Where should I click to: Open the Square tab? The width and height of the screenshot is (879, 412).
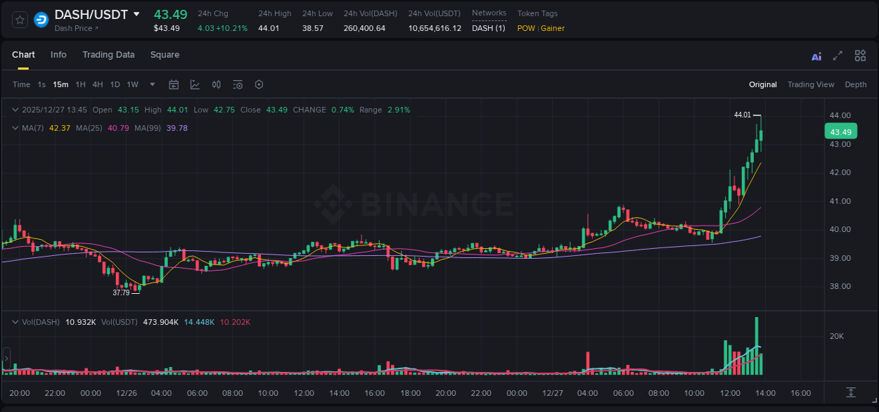point(165,55)
